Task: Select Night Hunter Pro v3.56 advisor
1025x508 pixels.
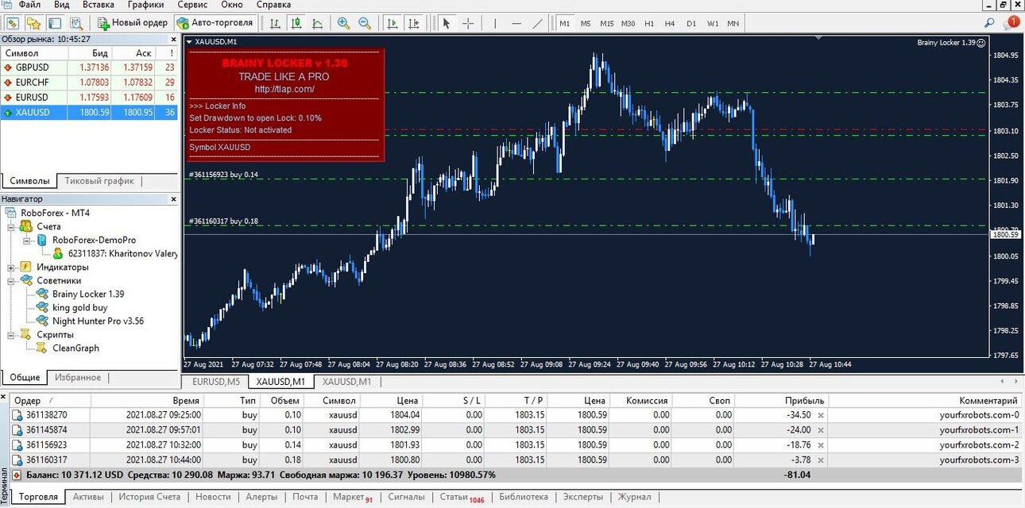Action: pos(98,321)
